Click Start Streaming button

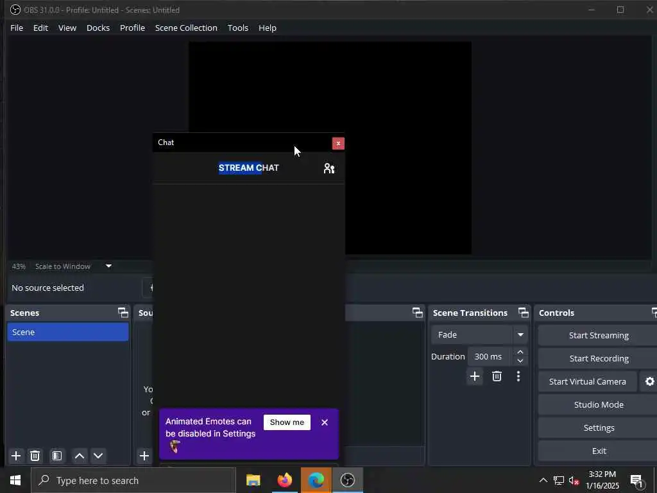(599, 335)
